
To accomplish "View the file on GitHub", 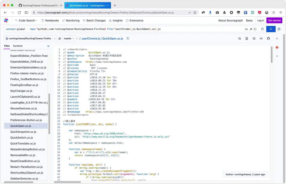I will pos(268,39).
